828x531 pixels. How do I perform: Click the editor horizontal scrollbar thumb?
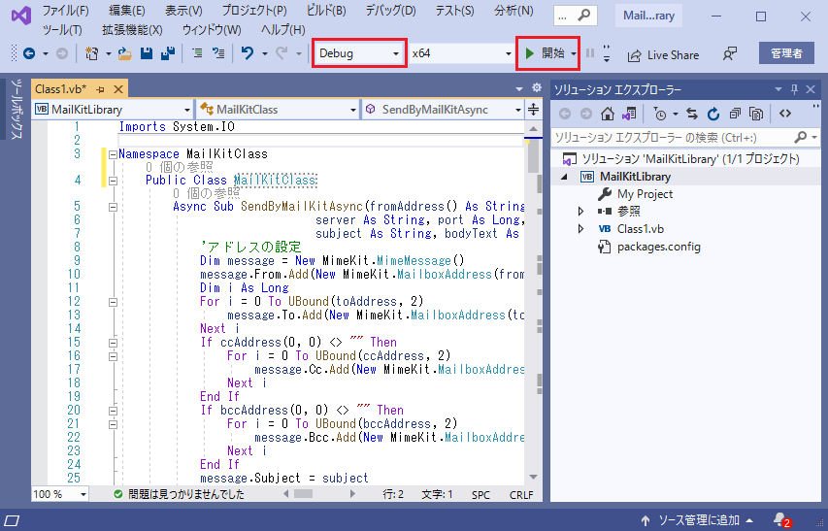pyautogui.click(x=303, y=494)
